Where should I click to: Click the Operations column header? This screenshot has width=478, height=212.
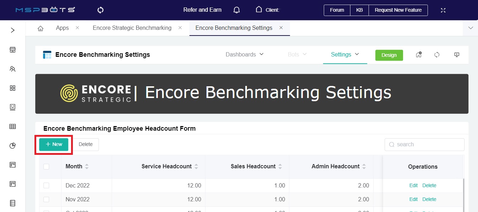(x=423, y=167)
